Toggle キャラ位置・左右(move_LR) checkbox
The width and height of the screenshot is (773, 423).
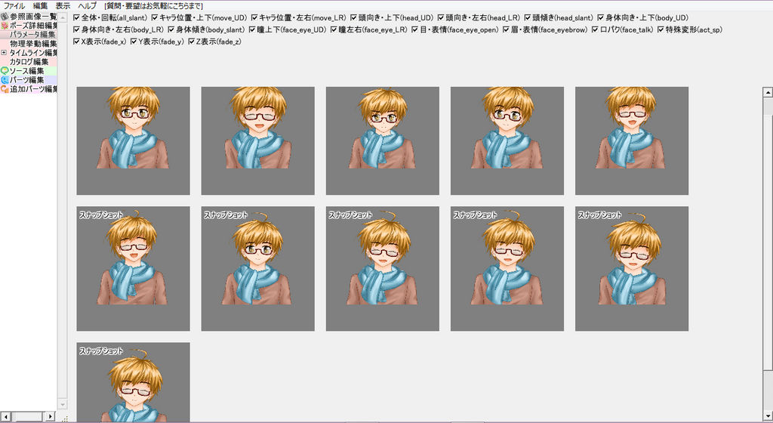point(254,17)
